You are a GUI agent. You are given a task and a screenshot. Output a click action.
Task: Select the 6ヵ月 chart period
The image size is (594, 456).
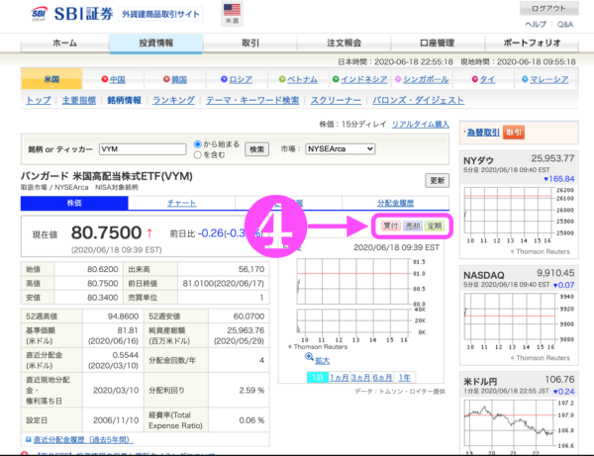coord(382,377)
